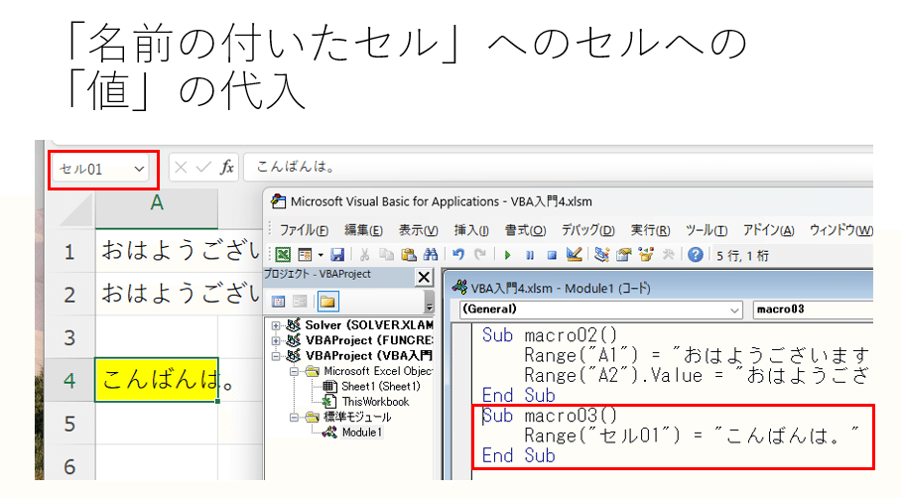This screenshot has height=498, width=902.
Task: Select Excel row 1 header
Action: point(69,252)
